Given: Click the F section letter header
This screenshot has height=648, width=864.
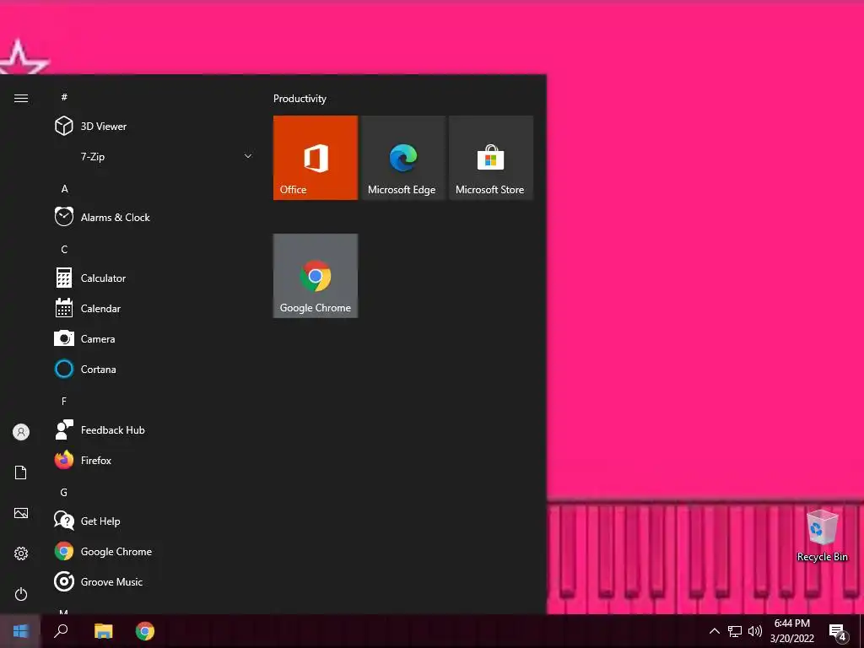Looking at the screenshot, I should (64, 401).
